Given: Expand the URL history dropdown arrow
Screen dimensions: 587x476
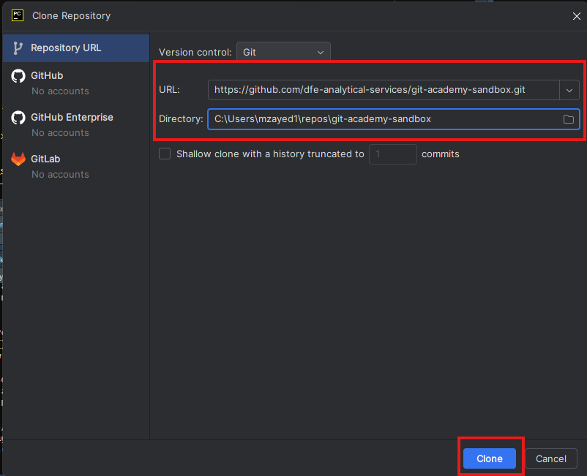Looking at the screenshot, I should tap(569, 90).
